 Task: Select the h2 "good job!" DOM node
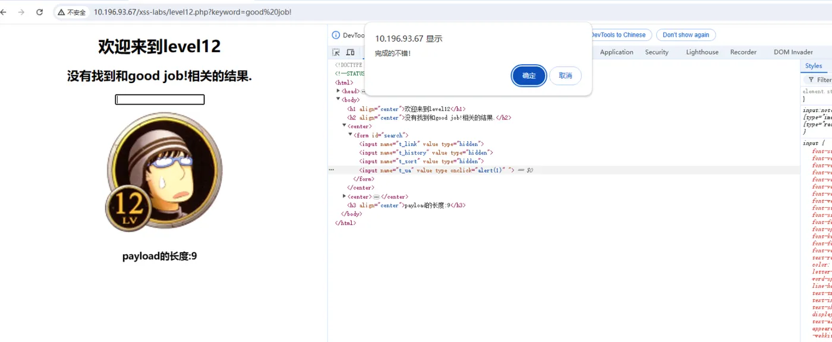pyautogui.click(x=429, y=118)
